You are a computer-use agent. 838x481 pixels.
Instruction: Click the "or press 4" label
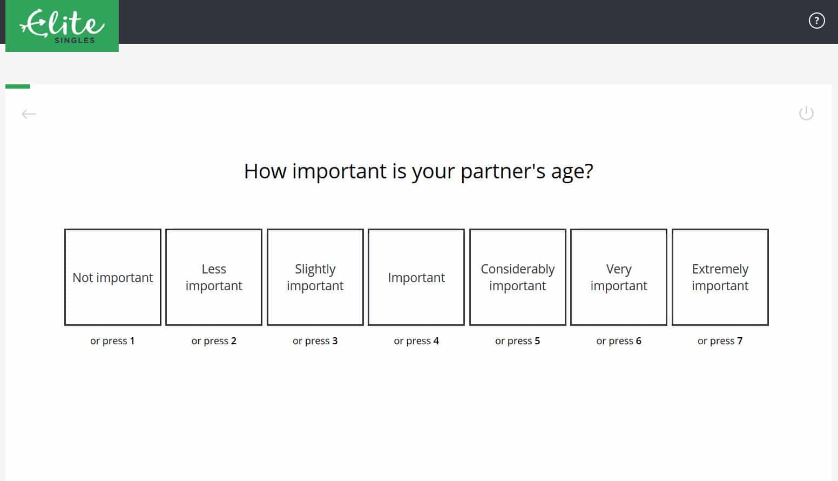pos(416,341)
